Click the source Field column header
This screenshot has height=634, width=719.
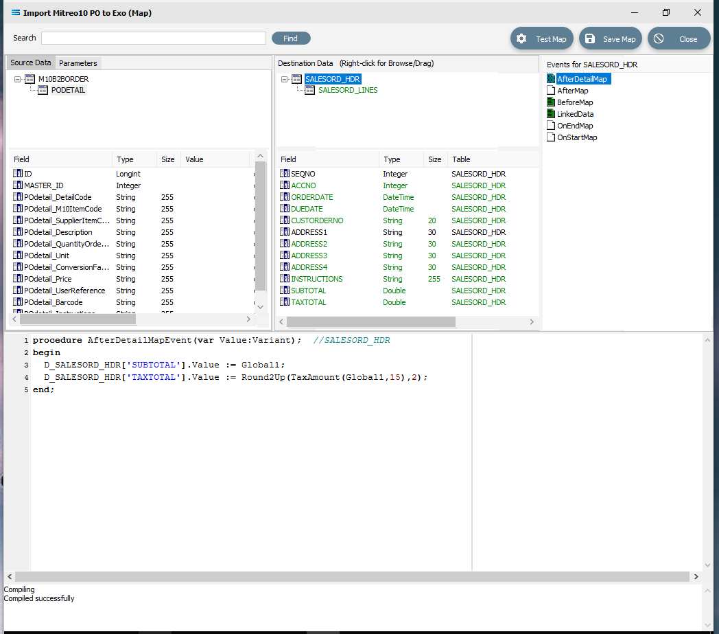click(x=60, y=159)
